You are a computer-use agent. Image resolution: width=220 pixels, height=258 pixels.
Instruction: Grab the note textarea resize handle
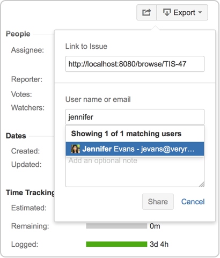[202, 185]
